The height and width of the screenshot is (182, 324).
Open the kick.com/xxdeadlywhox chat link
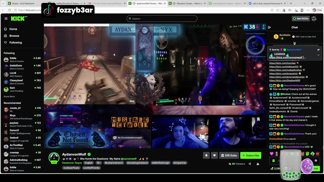(x=285, y=70)
